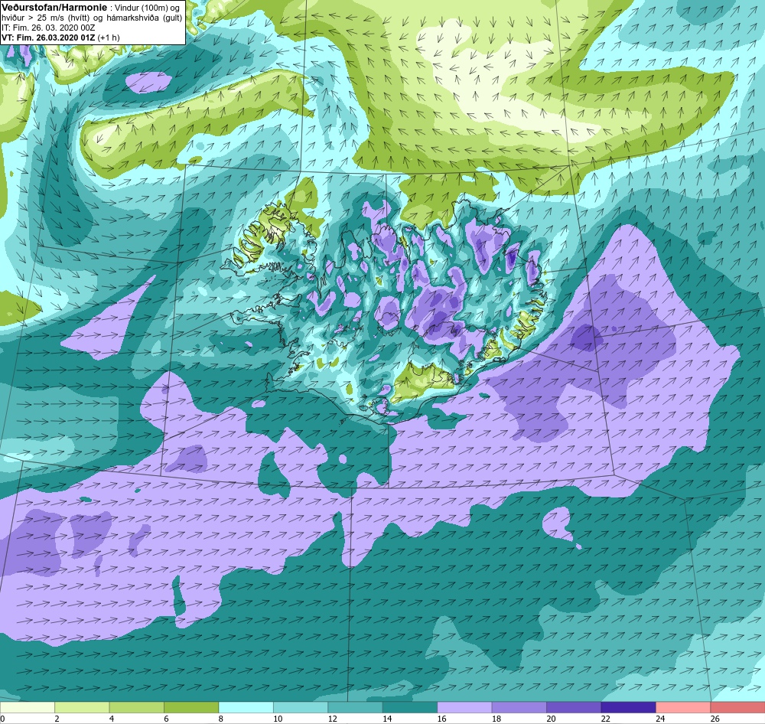Image resolution: width=765 pixels, height=724 pixels.
Task: Select the light cyan 8–10 m/s legend swatch
Action: (x=246, y=707)
